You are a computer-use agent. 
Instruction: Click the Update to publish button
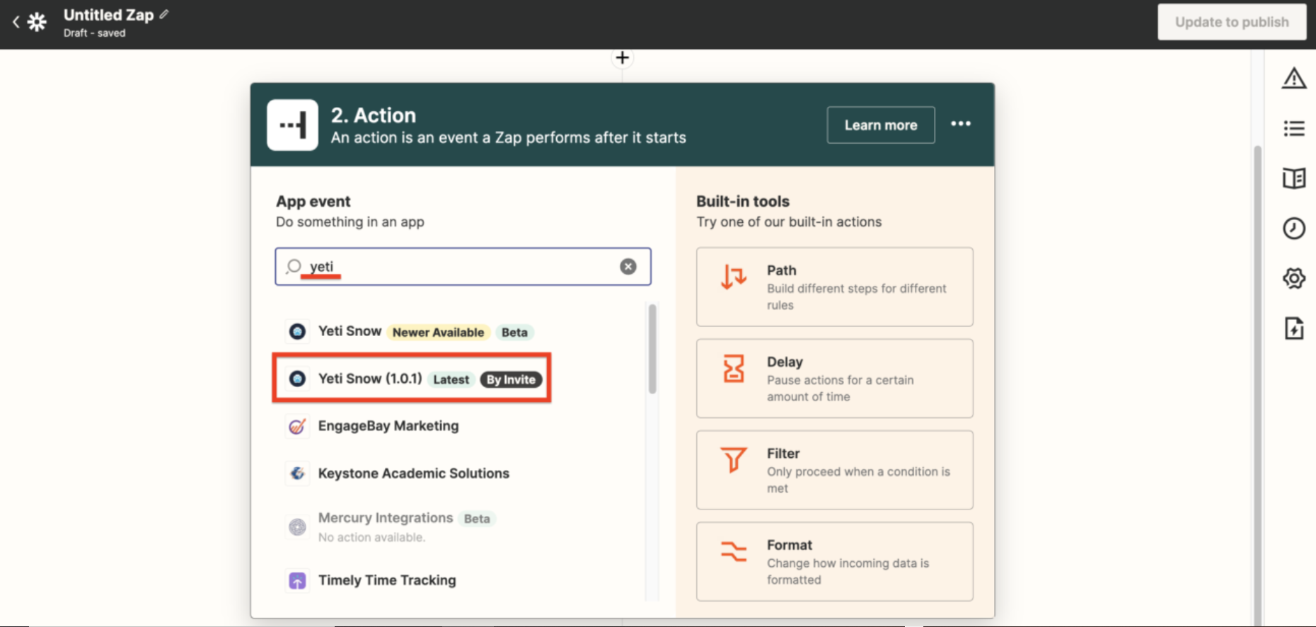[1231, 22]
